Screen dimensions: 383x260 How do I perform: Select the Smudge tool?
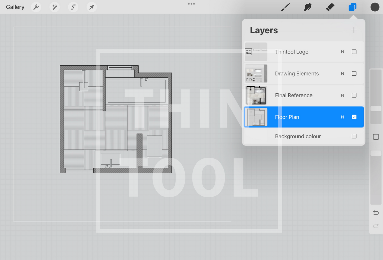pyautogui.click(x=307, y=7)
